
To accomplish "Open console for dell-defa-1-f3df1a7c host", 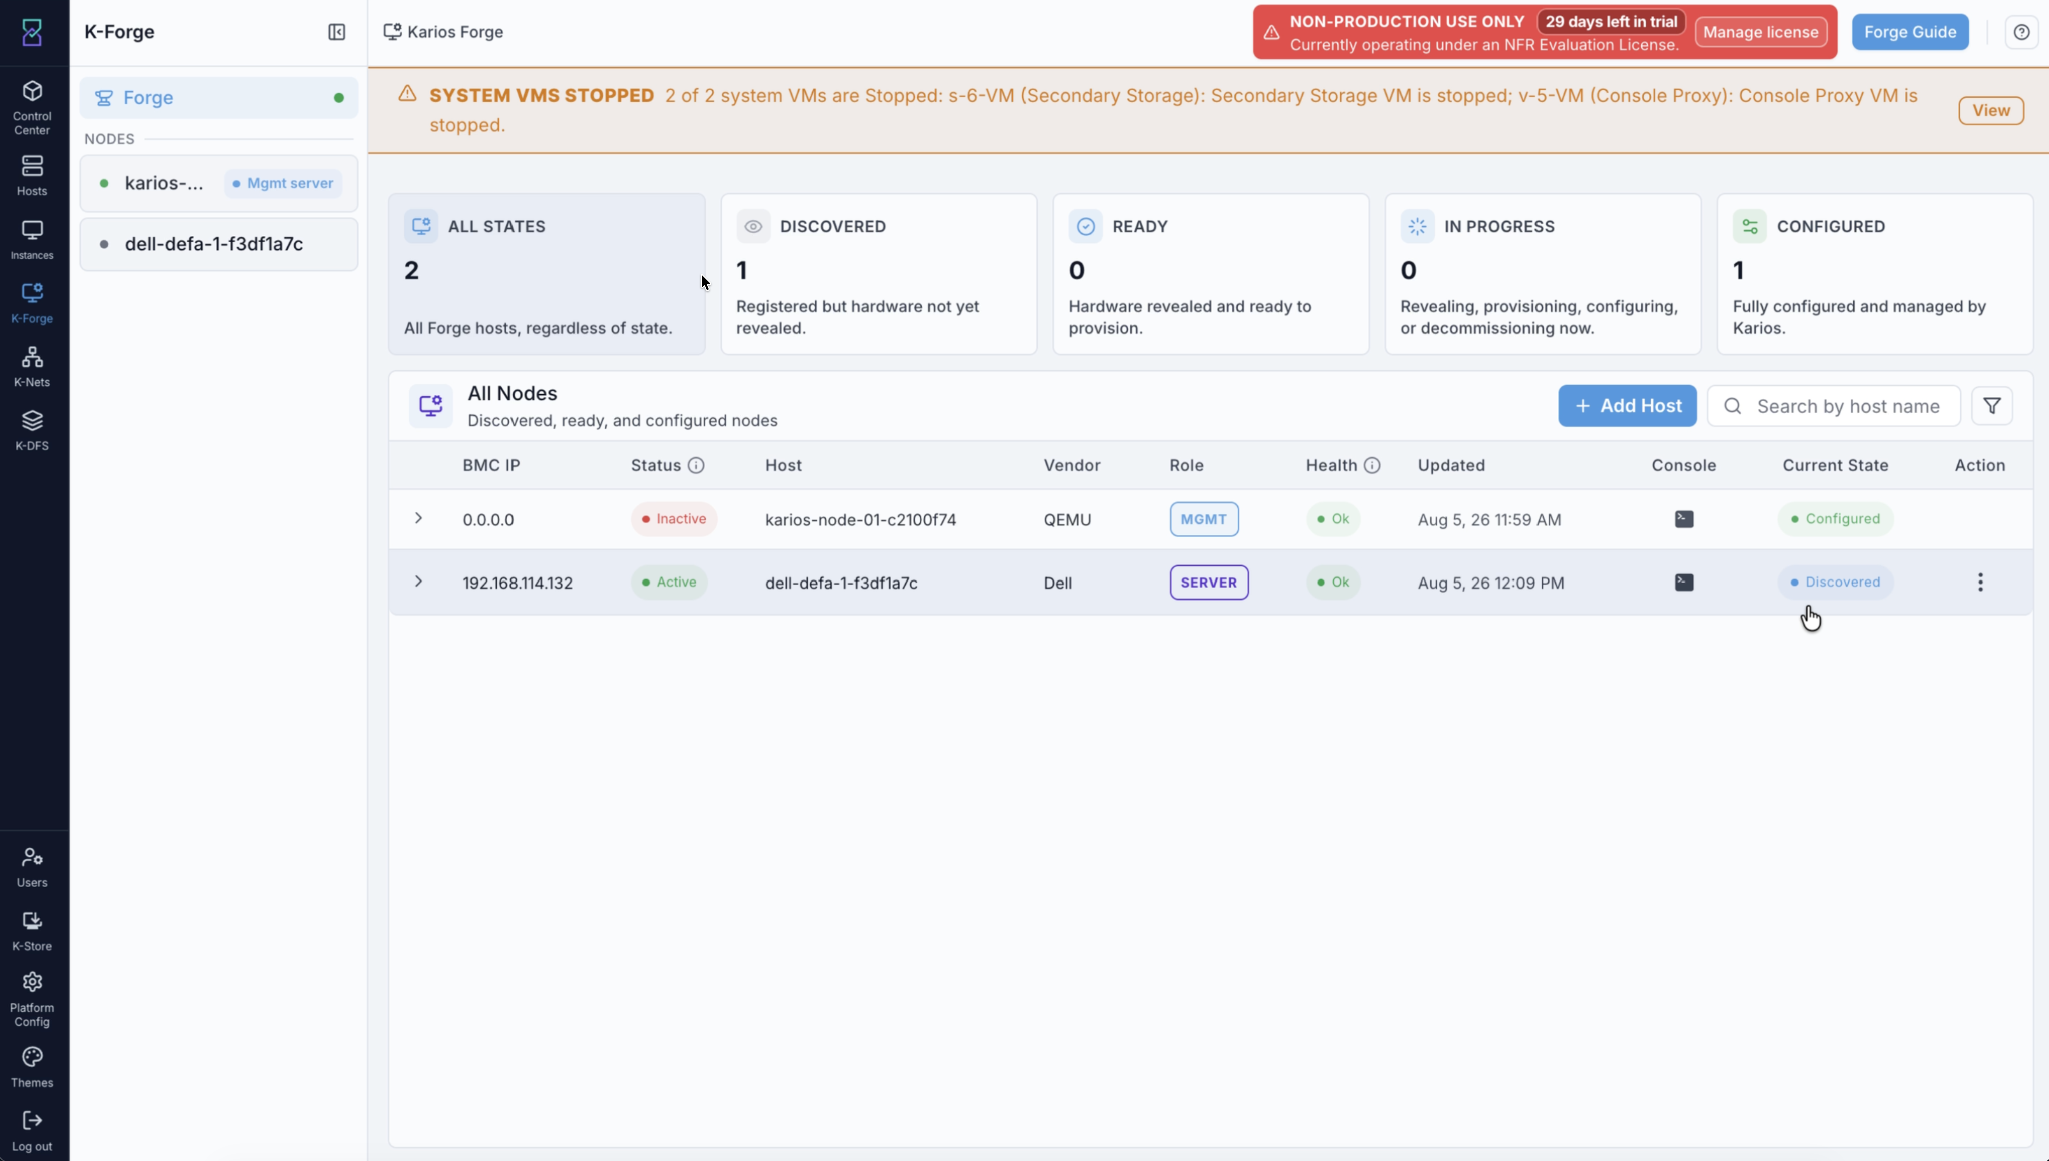I will [x=1684, y=582].
